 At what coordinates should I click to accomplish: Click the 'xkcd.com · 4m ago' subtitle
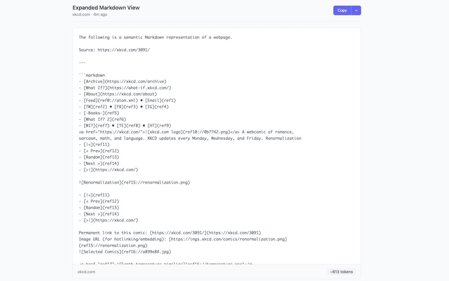pos(90,14)
